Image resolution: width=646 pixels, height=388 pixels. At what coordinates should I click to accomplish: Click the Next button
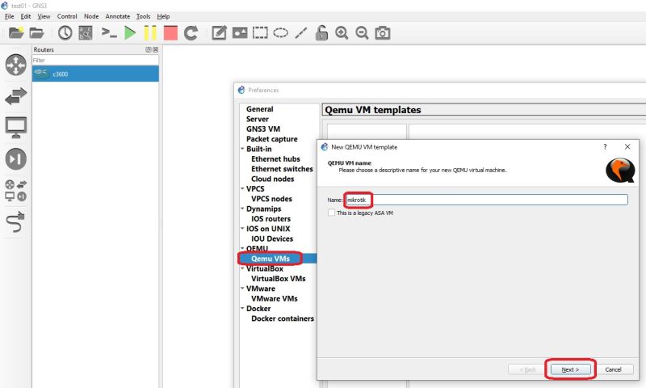570,369
